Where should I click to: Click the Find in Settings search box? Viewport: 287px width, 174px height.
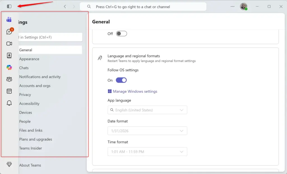coord(50,37)
